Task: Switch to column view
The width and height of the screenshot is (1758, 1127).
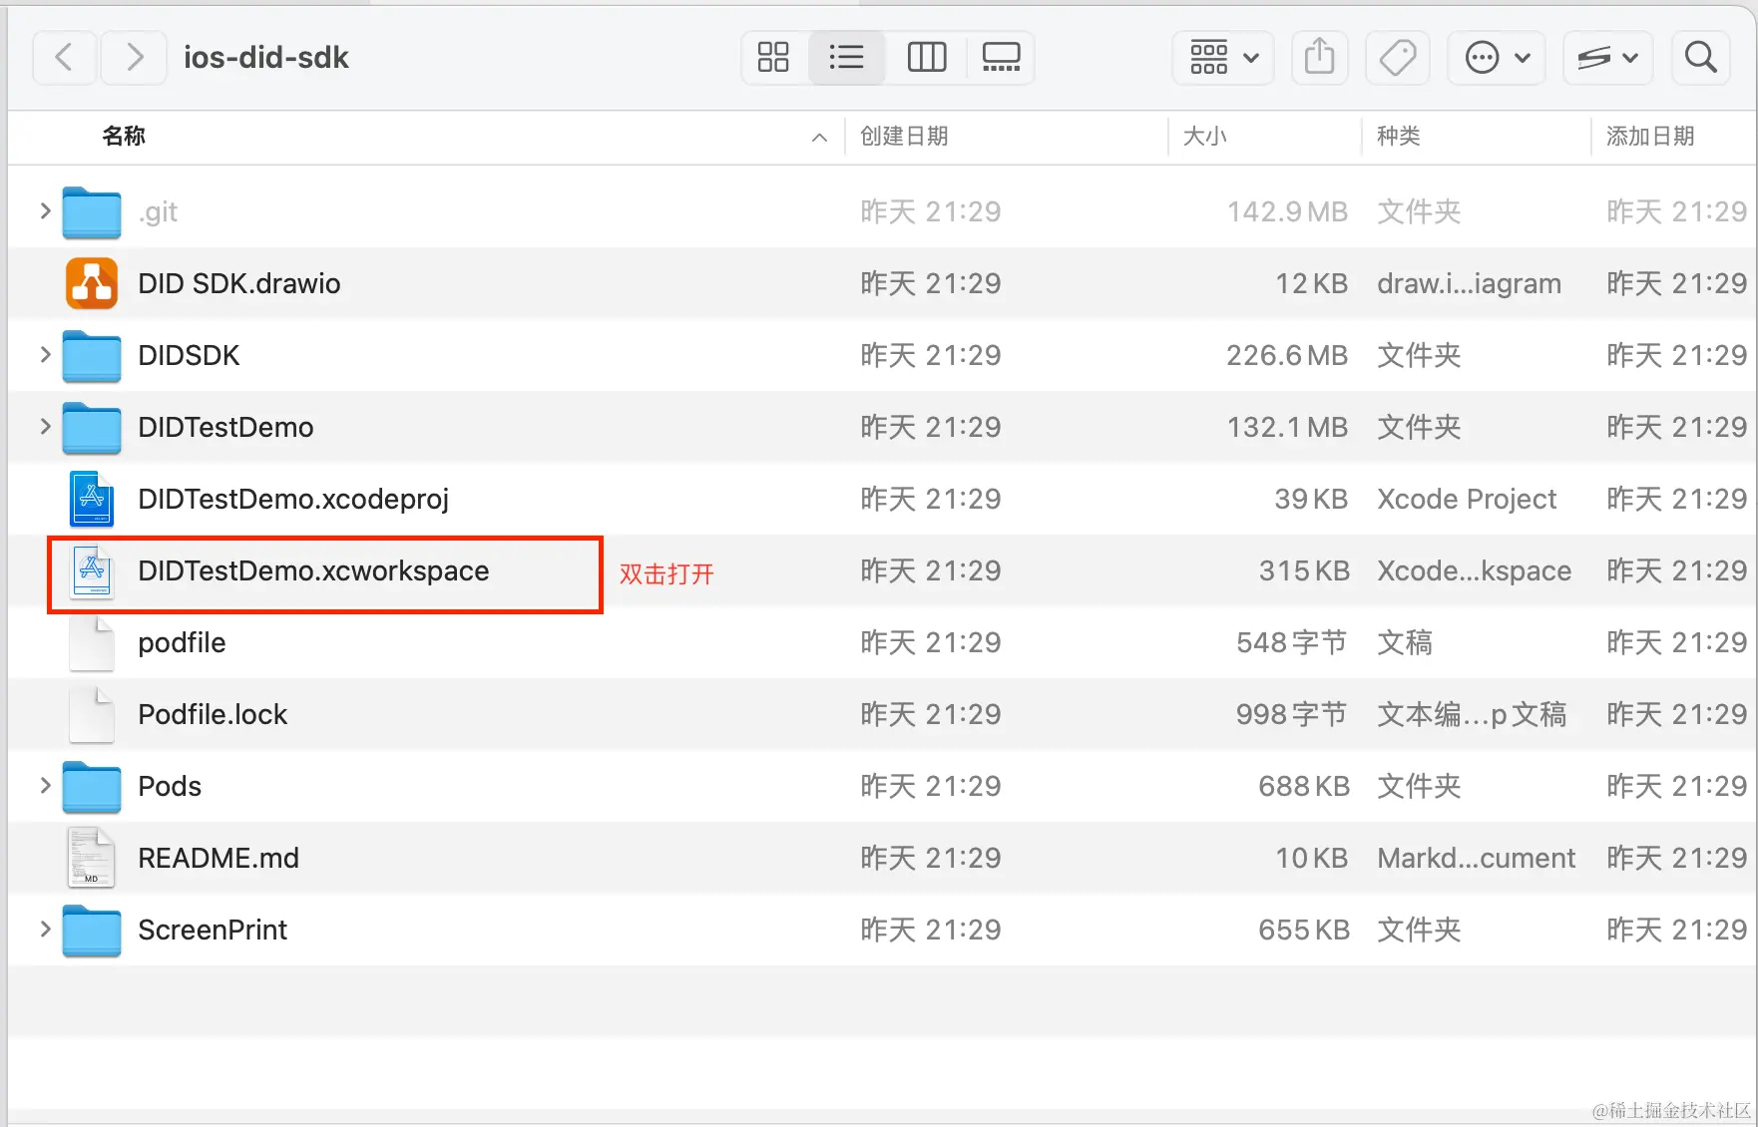Action: coord(926,57)
